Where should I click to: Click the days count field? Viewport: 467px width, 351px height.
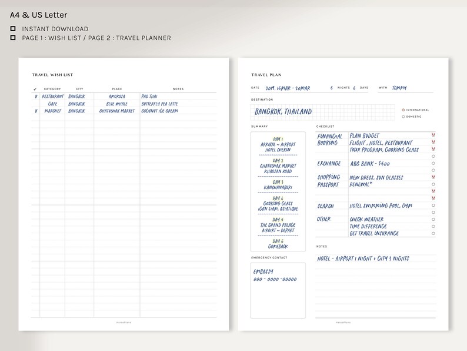[355, 88]
